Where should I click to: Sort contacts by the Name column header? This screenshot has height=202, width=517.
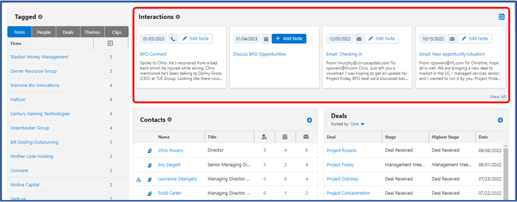tap(164, 137)
